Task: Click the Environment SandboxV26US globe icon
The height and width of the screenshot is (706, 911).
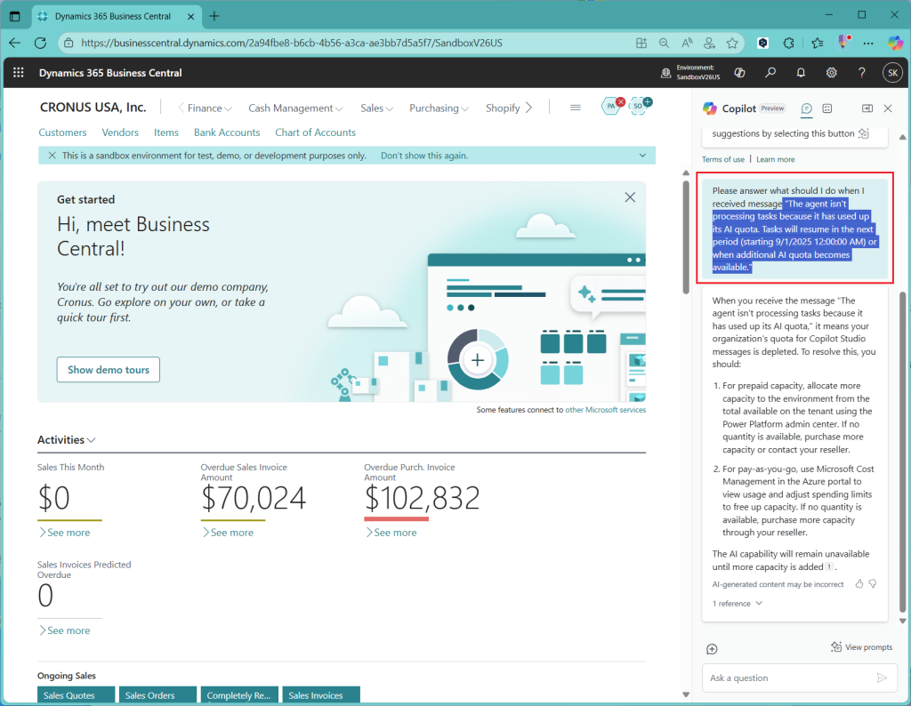Action: tap(666, 73)
